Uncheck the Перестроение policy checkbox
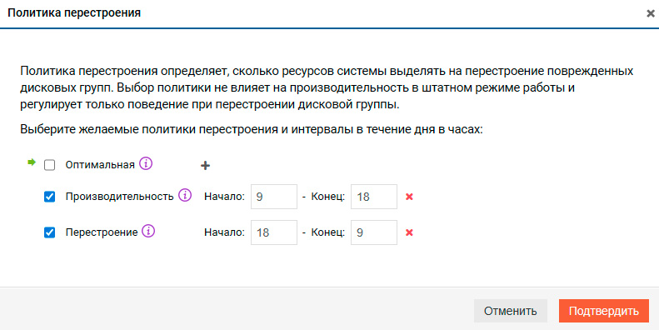Screen dimensions: 659x330 point(50,232)
